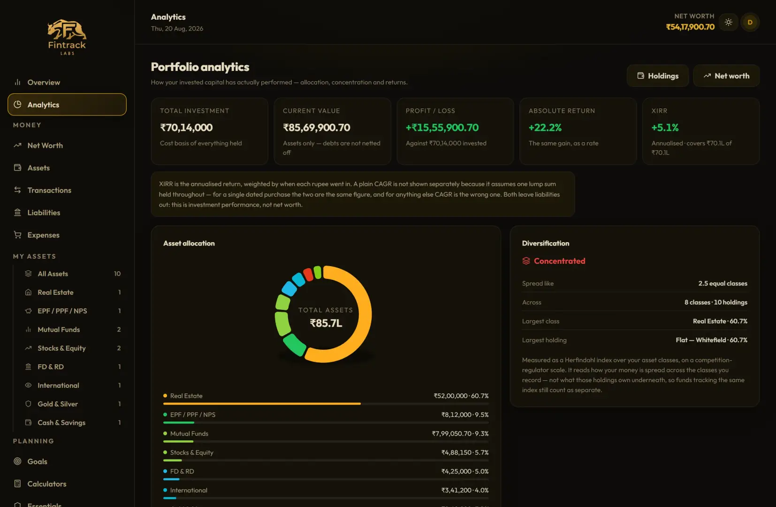The height and width of the screenshot is (507, 776).
Task: Click the FD & RD bank icon
Action: pos(28,367)
